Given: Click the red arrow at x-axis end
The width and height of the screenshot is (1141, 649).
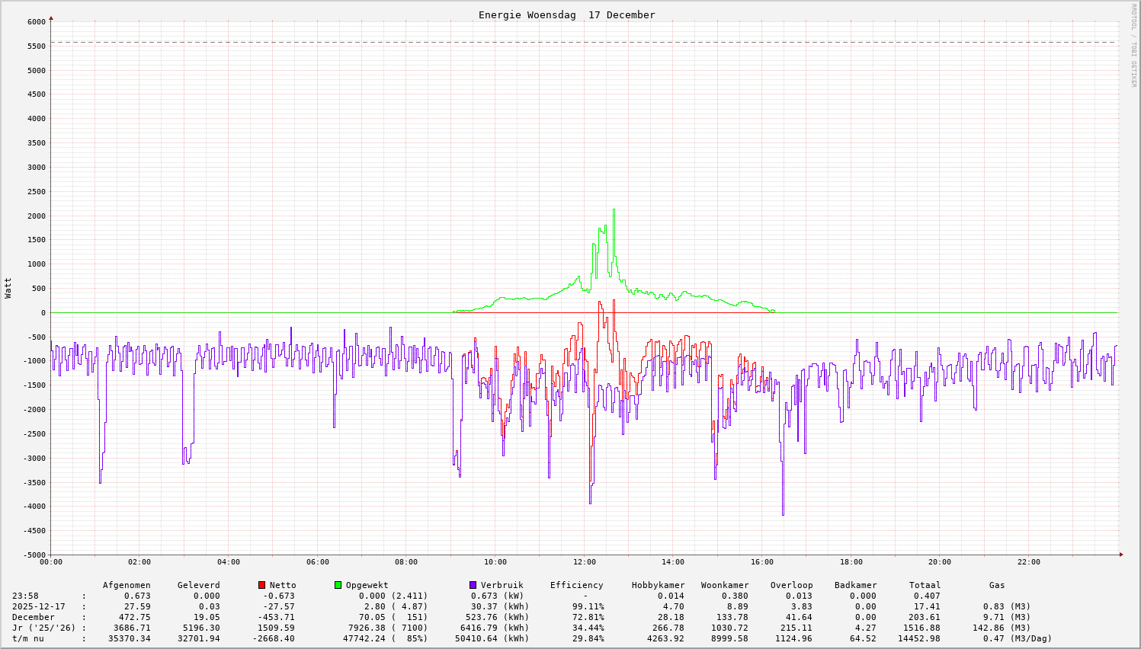Looking at the screenshot, I should point(1120,555).
